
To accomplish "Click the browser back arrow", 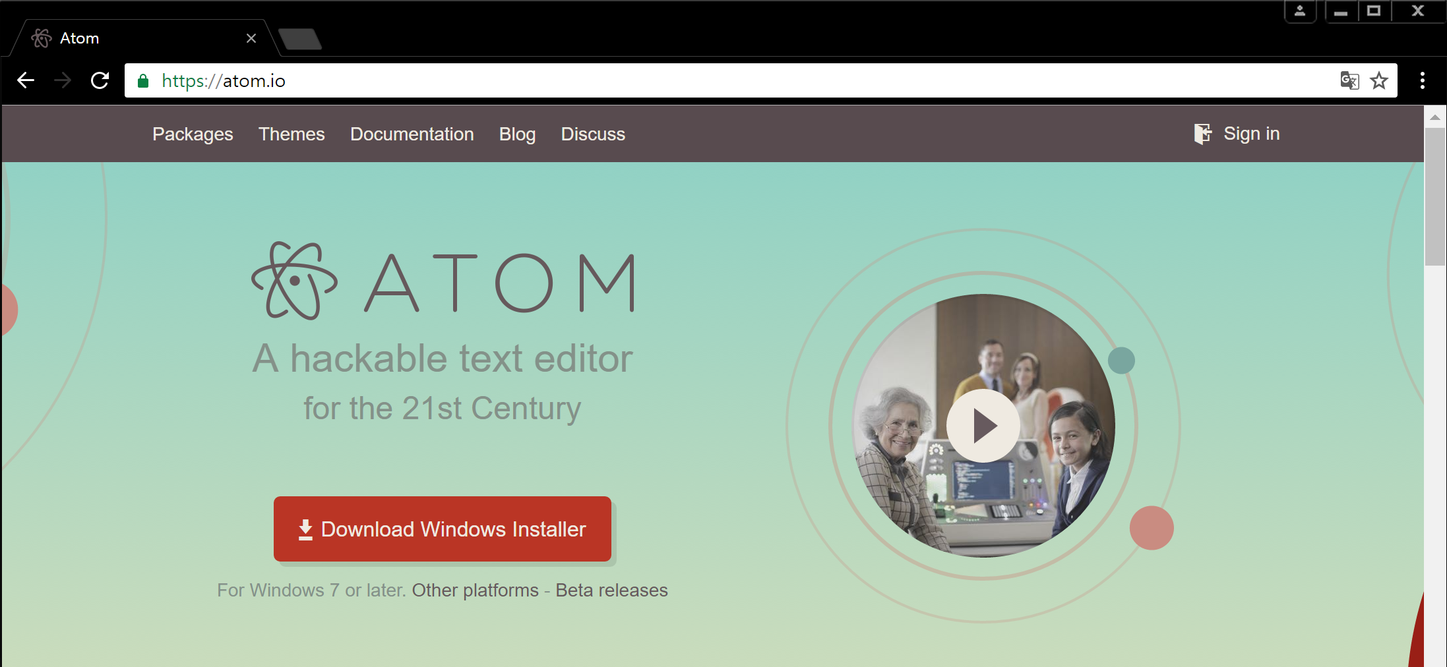I will click(x=26, y=80).
